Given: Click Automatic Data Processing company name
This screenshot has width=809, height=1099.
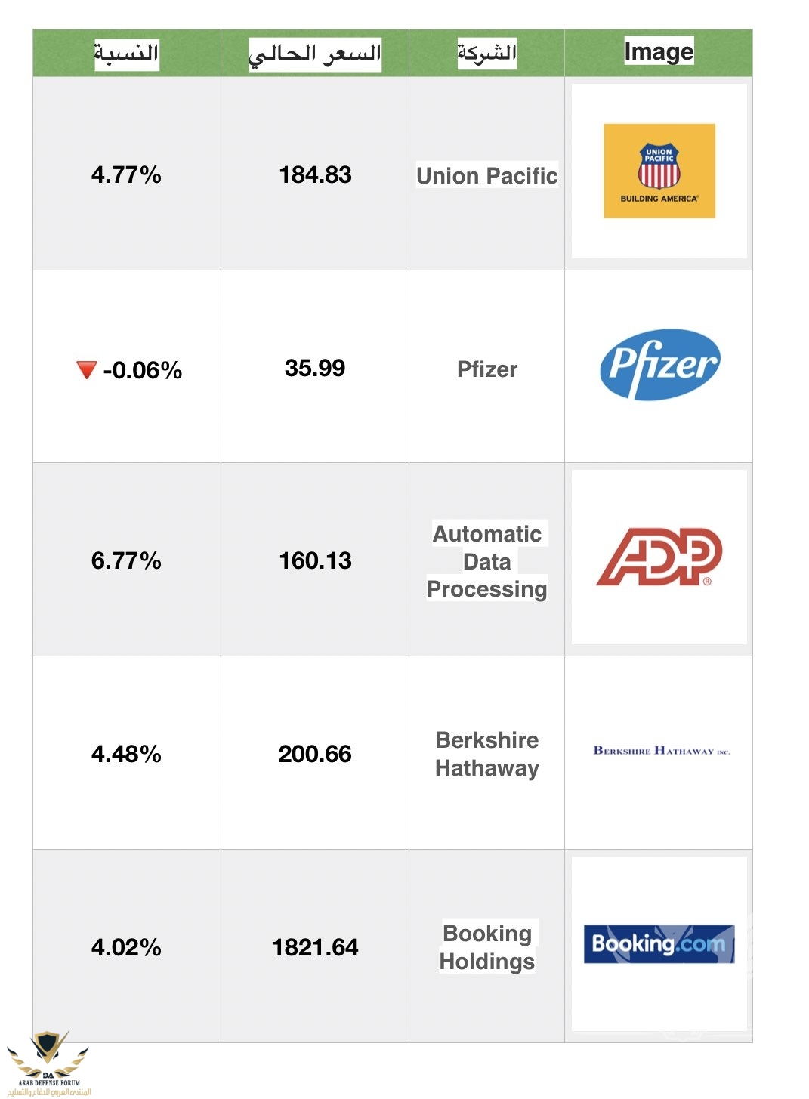Looking at the screenshot, I should pyautogui.click(x=487, y=561).
